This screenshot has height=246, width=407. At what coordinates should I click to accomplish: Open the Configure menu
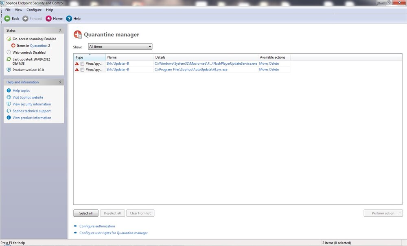[x=34, y=10]
